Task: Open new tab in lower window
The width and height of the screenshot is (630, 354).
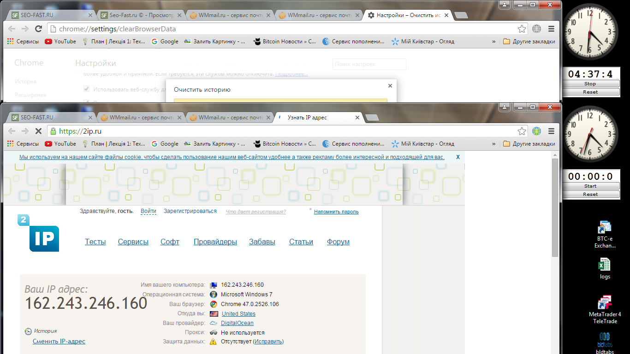Action: (372, 118)
